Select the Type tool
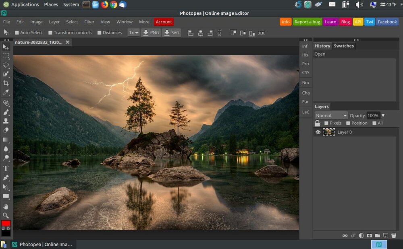403x249 pixels. coord(6,168)
